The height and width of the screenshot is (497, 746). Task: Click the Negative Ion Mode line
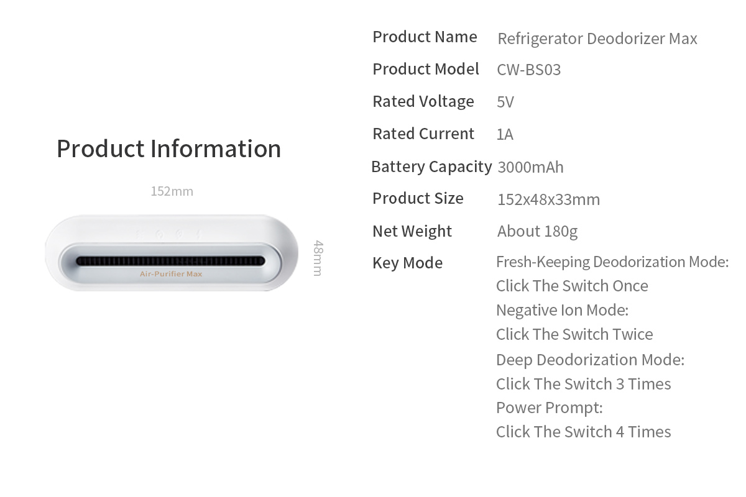point(562,310)
